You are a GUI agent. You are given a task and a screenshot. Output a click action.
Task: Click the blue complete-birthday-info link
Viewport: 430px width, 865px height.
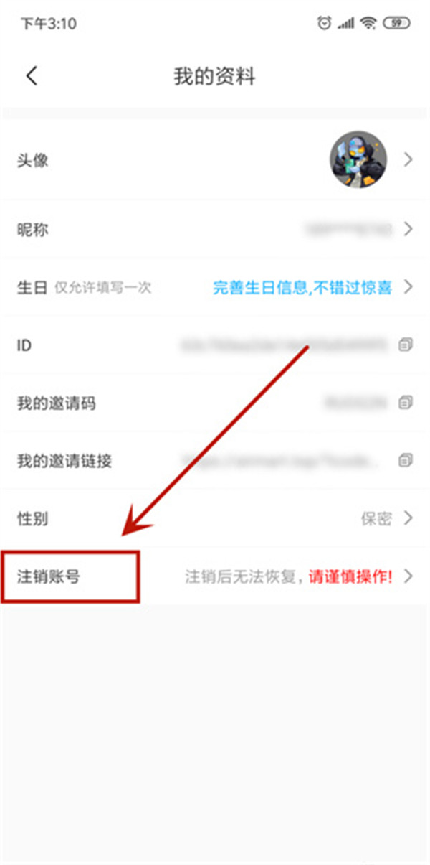point(302,288)
